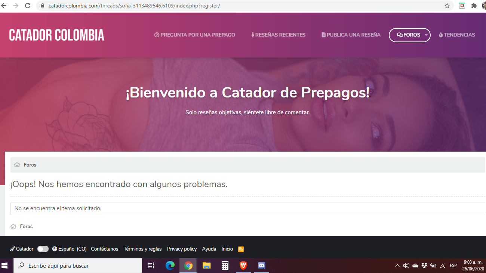Open the Contáctanos link
This screenshot has width=486, height=273.
click(x=105, y=249)
